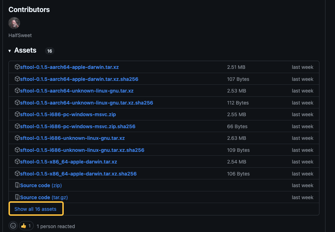Download sftool-0.1.5-aarch64-apple-darwin.tar.xz.sha256
The image size is (335, 232).
pyautogui.click(x=79, y=79)
